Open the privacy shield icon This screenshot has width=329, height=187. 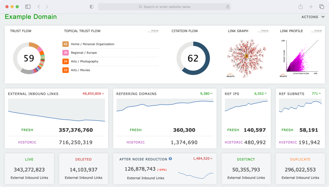pyautogui.click(x=92, y=7)
